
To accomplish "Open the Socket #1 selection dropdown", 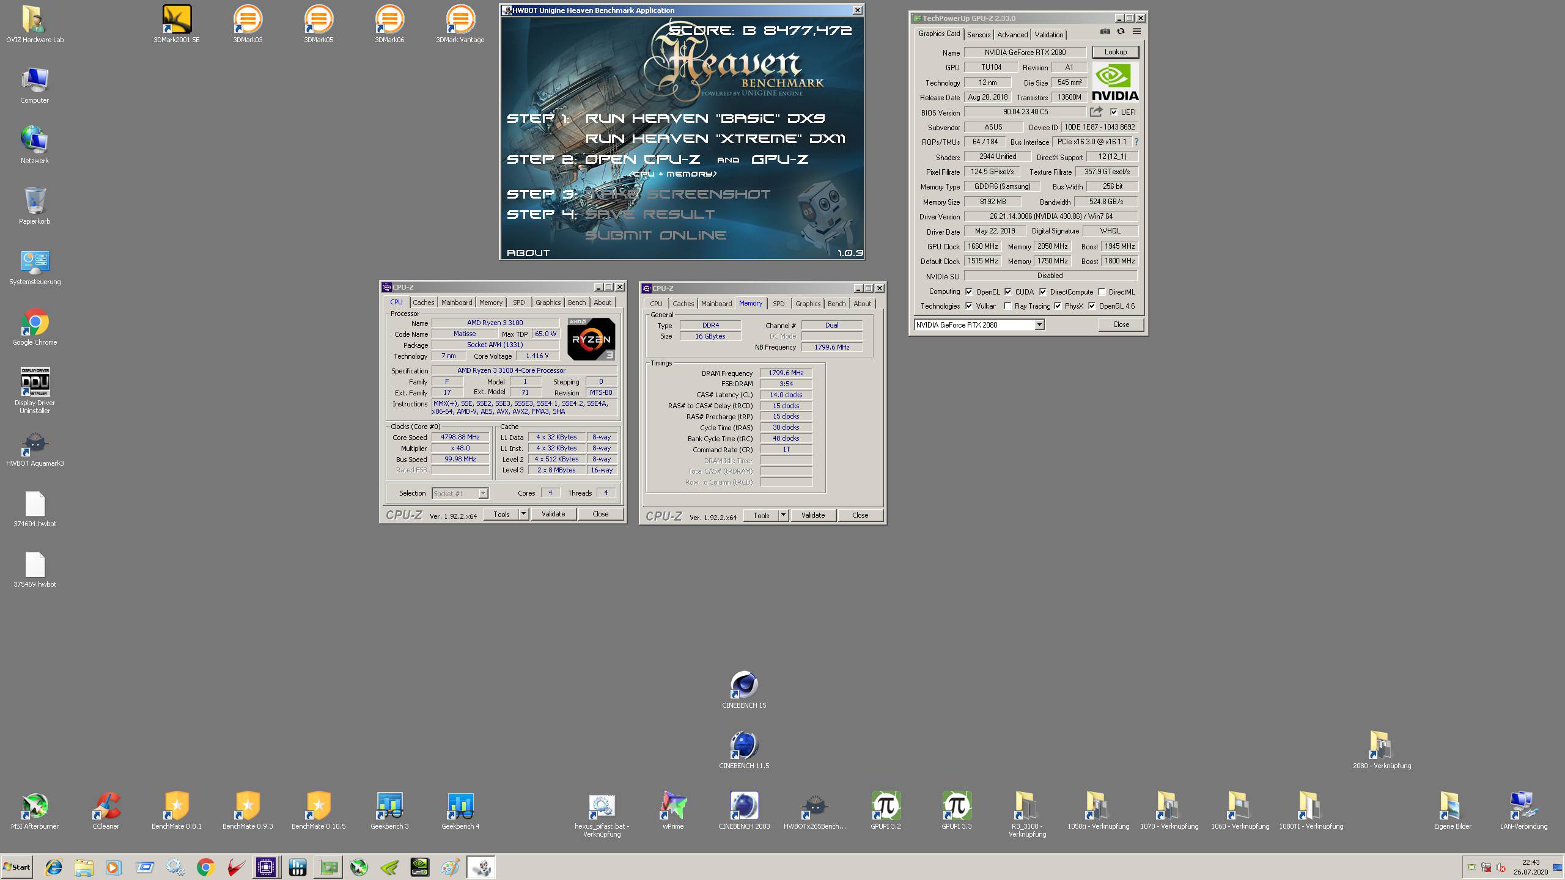I will click(483, 493).
